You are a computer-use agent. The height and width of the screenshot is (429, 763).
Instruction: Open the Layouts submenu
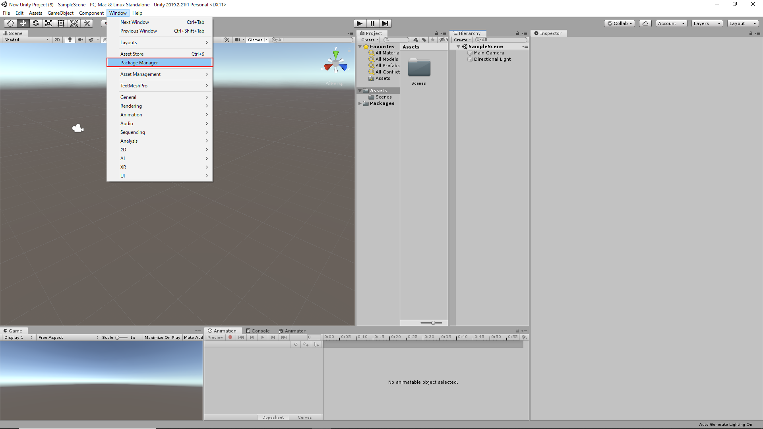click(x=160, y=42)
